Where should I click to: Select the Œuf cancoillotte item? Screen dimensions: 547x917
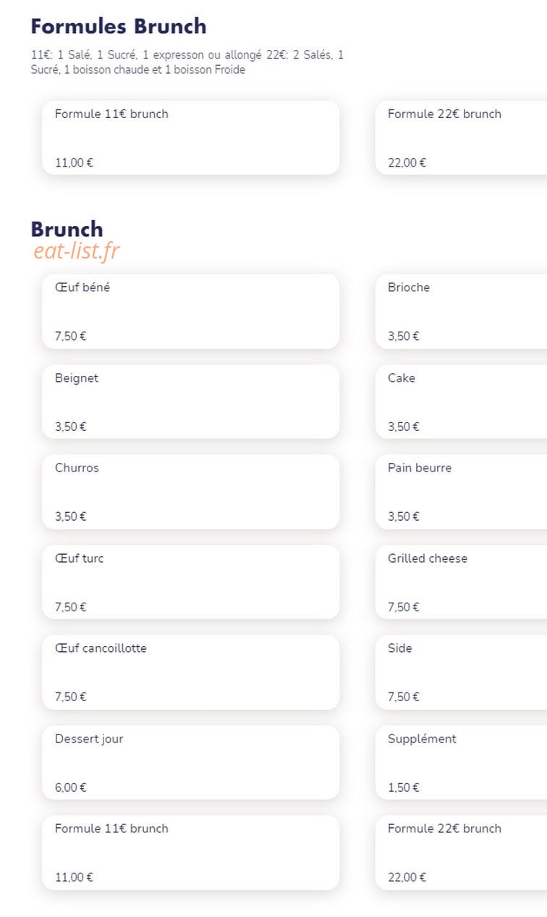coord(190,672)
